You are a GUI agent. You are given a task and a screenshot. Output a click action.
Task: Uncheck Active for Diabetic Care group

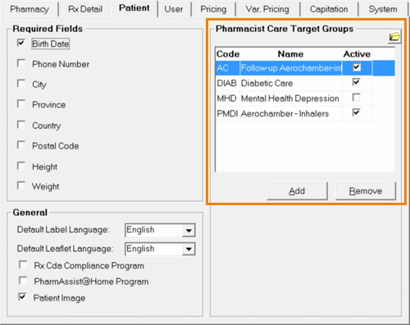(x=356, y=82)
